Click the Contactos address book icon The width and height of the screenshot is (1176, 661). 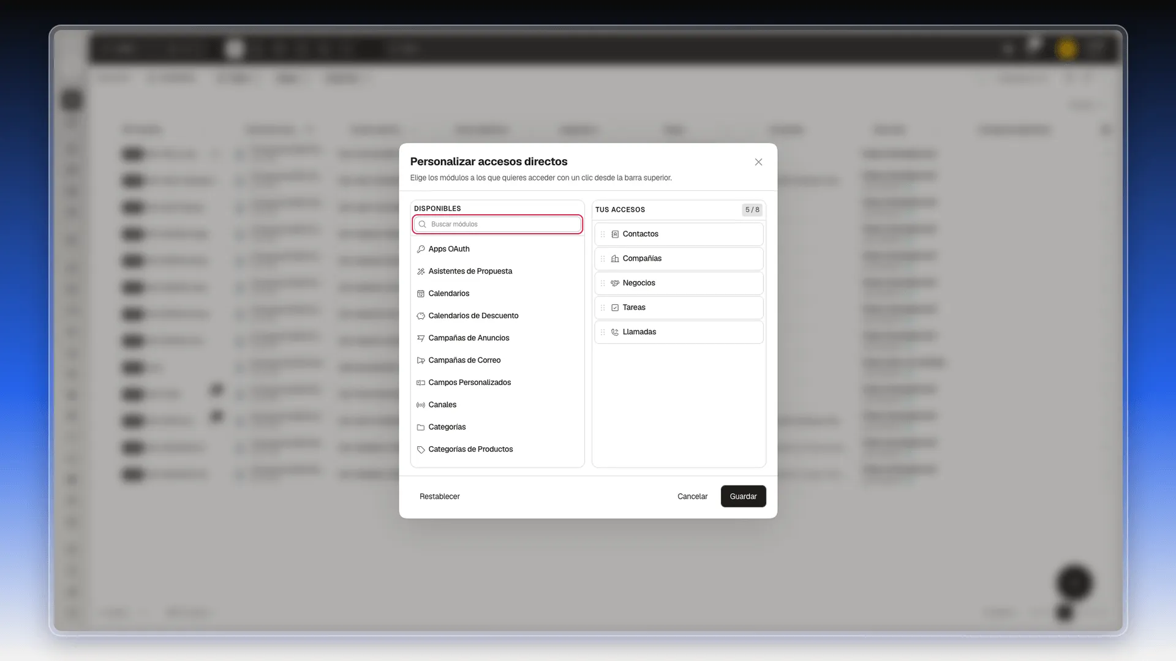(615, 234)
